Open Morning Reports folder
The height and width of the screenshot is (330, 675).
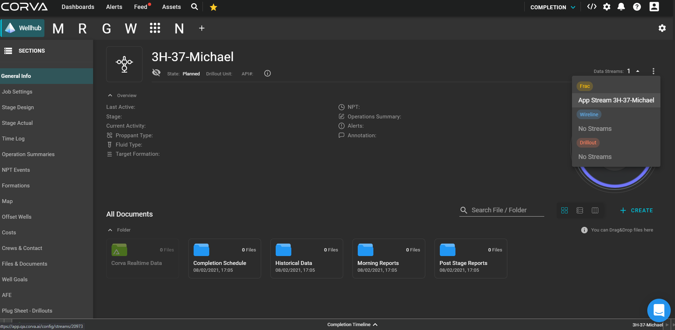coord(389,259)
